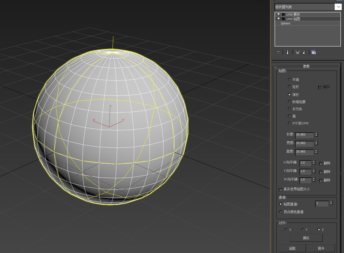Click the Show End Result toggle icon
The width and height of the screenshot is (344, 253).
tap(287, 52)
